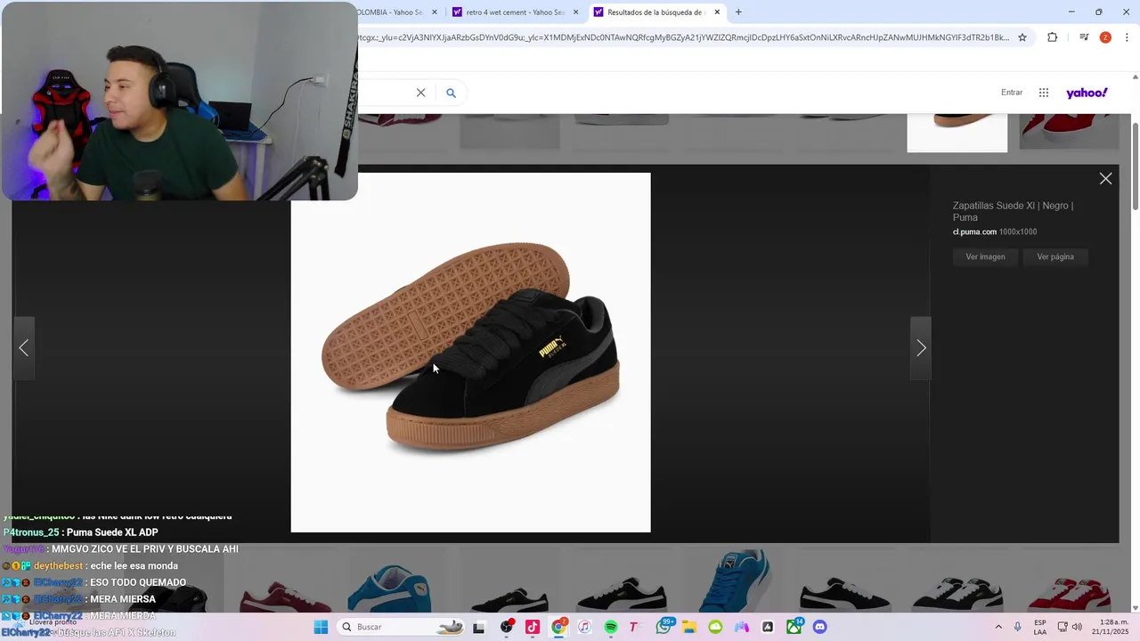Open OBS Studio from the taskbar
The width and height of the screenshot is (1140, 641).
pos(507,627)
